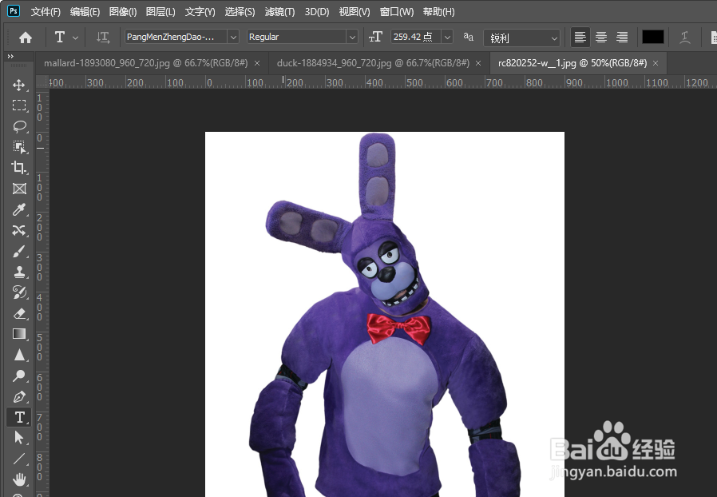This screenshot has width=717, height=497.
Task: Open the Create Warped Text option
Action: click(684, 37)
